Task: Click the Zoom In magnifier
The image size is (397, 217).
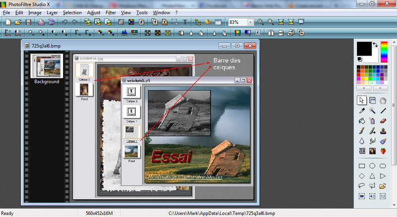Action: (x=261, y=22)
